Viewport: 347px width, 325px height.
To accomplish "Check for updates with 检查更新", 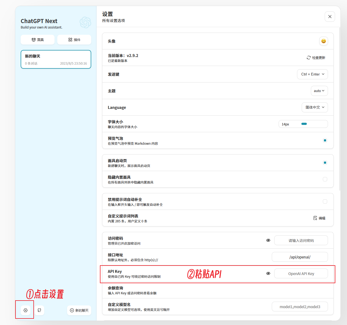I will pos(316,58).
